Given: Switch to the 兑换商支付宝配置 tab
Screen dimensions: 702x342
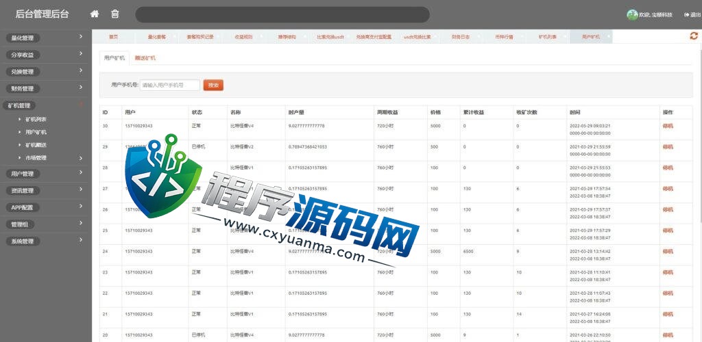Looking at the screenshot, I should coord(374,37).
